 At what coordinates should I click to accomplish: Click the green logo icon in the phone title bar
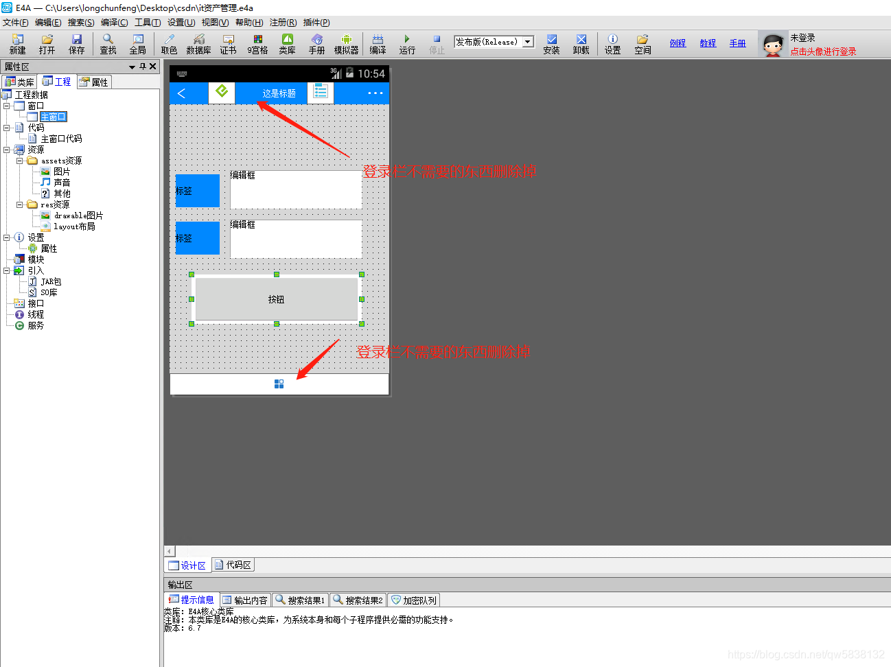[x=222, y=91]
